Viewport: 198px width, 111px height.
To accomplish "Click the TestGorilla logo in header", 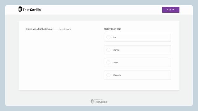I will tap(30, 10).
